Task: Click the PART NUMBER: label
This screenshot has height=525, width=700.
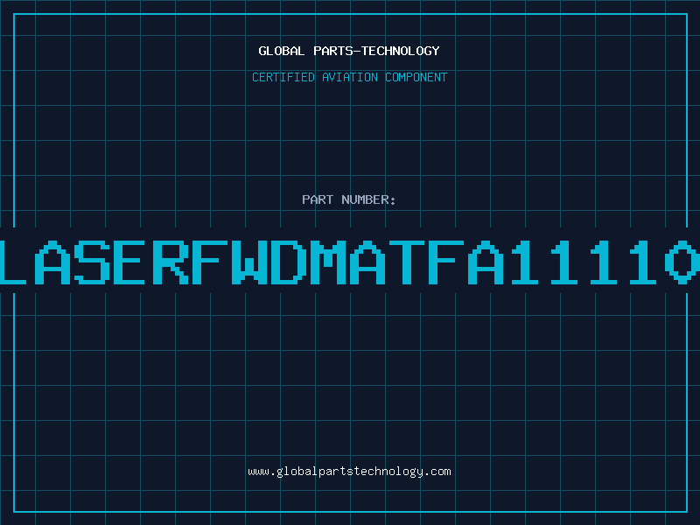Action: point(349,199)
